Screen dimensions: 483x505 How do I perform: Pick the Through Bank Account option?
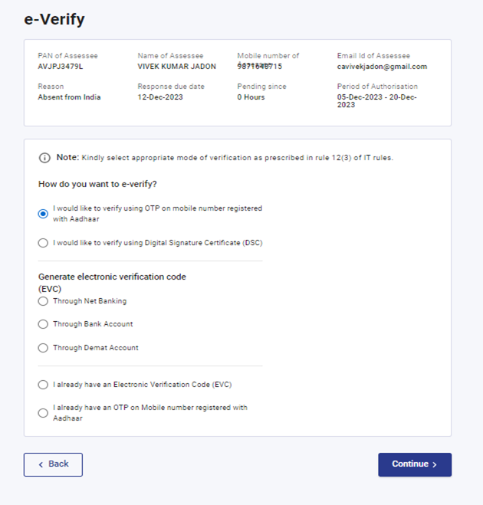tap(43, 324)
